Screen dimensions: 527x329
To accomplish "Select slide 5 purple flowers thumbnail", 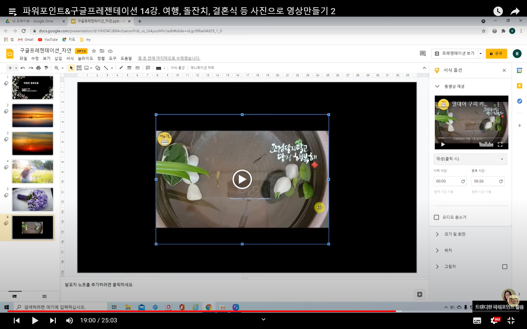I will tap(33, 200).
